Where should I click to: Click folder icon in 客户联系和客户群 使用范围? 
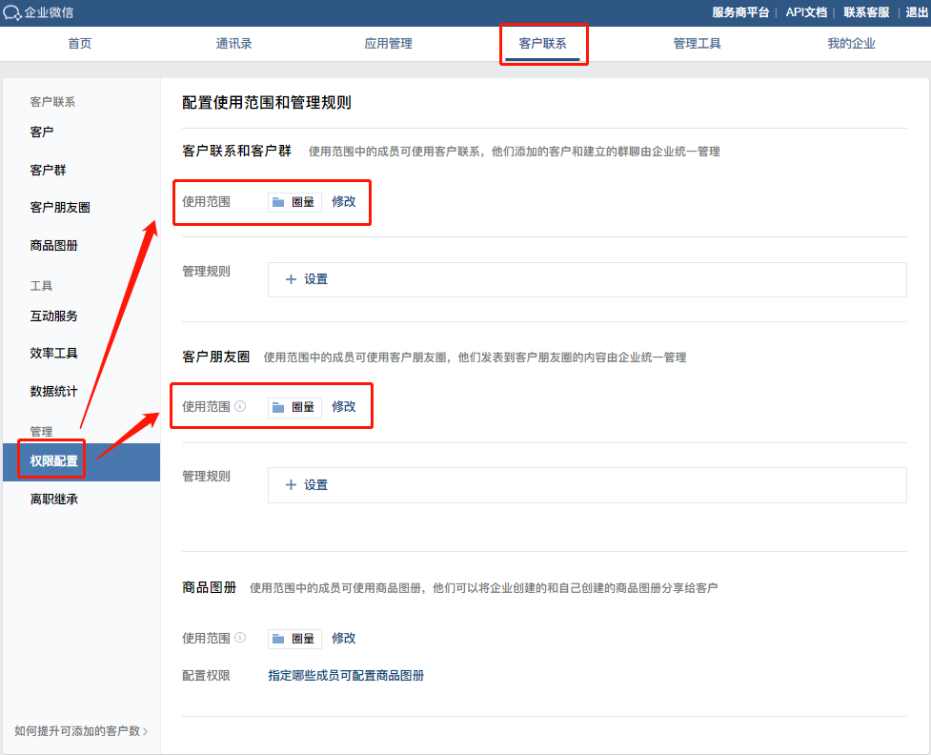(278, 202)
